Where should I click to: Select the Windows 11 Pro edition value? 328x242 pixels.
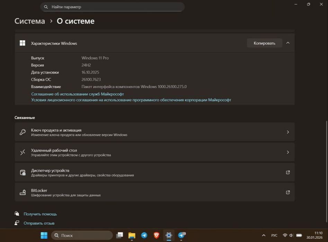point(95,58)
